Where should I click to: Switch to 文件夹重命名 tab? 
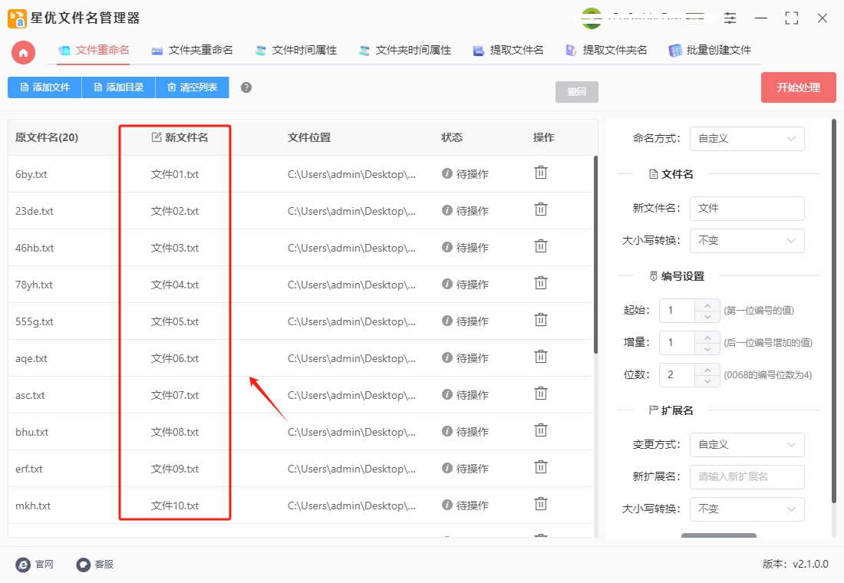192,50
